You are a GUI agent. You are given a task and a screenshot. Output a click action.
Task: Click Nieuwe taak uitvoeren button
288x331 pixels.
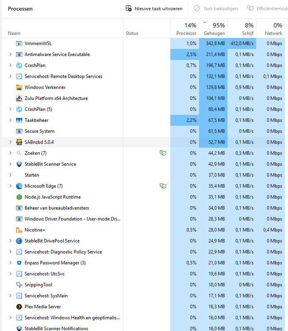pos(154,9)
